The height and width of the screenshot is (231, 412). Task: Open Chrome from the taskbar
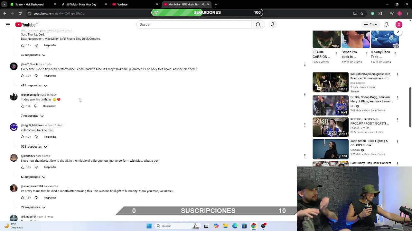254,226
